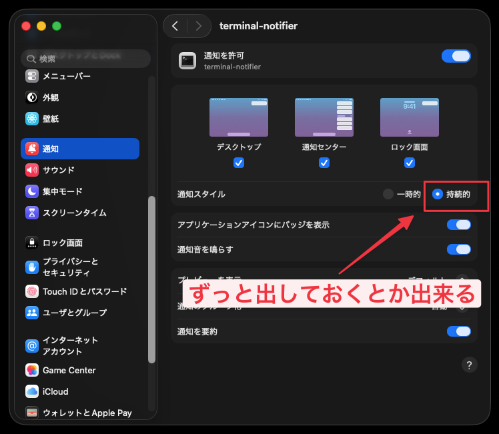The width and height of the screenshot is (499, 434).
Task: Disable 通知音を鳴らす toggle
Action: click(x=459, y=249)
